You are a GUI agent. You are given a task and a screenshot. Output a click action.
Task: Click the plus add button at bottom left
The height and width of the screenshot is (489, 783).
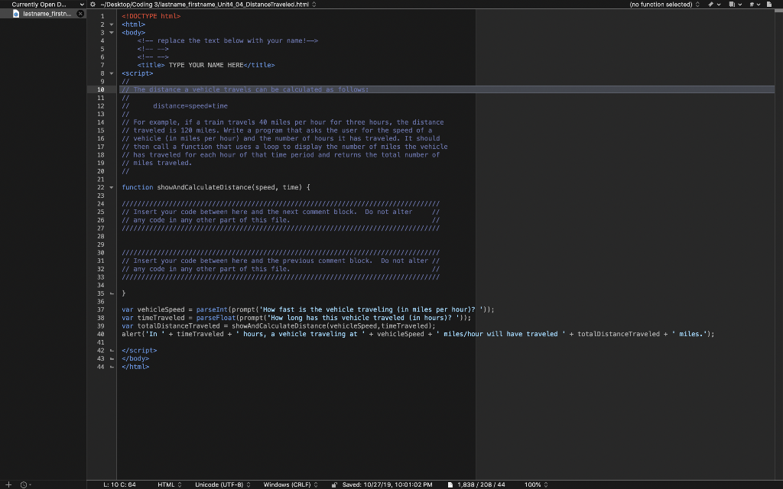[8, 484]
